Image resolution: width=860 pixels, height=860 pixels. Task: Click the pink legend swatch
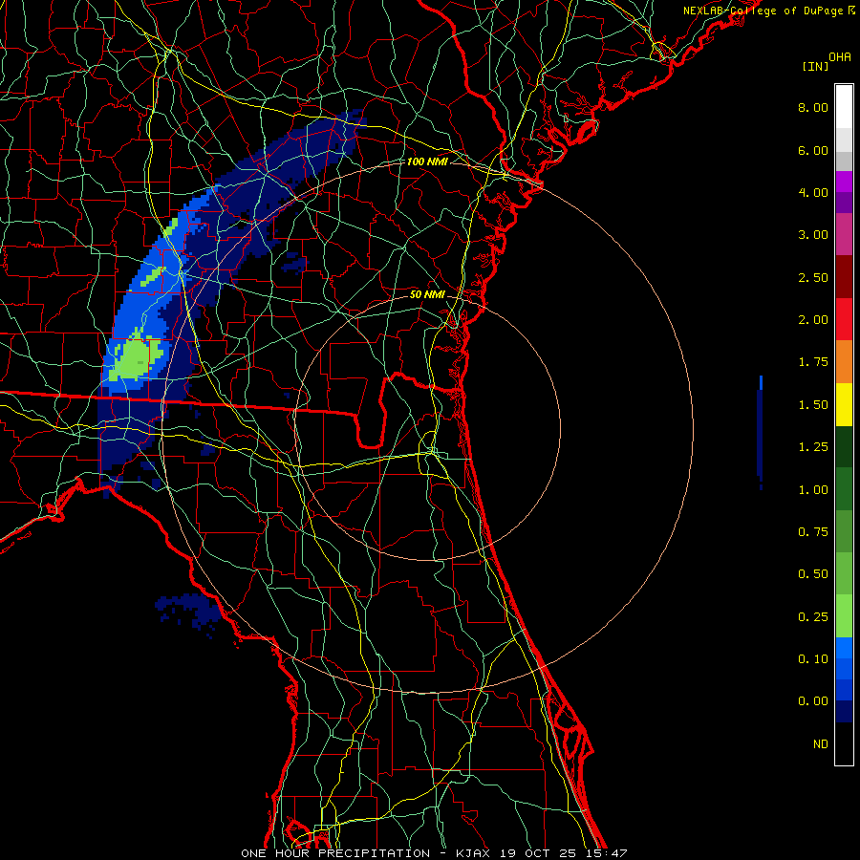pyautogui.click(x=844, y=234)
